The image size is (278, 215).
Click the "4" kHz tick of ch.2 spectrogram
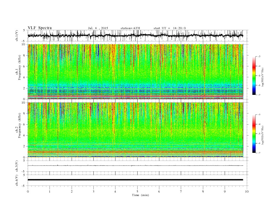pos(24,135)
